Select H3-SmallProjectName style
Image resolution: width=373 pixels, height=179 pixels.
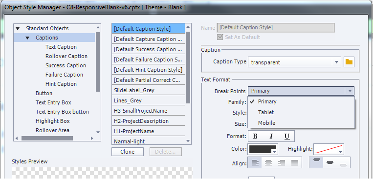pos(148,111)
